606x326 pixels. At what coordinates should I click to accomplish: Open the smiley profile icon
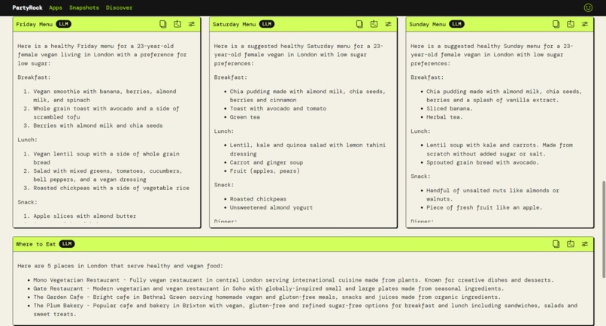click(x=588, y=8)
